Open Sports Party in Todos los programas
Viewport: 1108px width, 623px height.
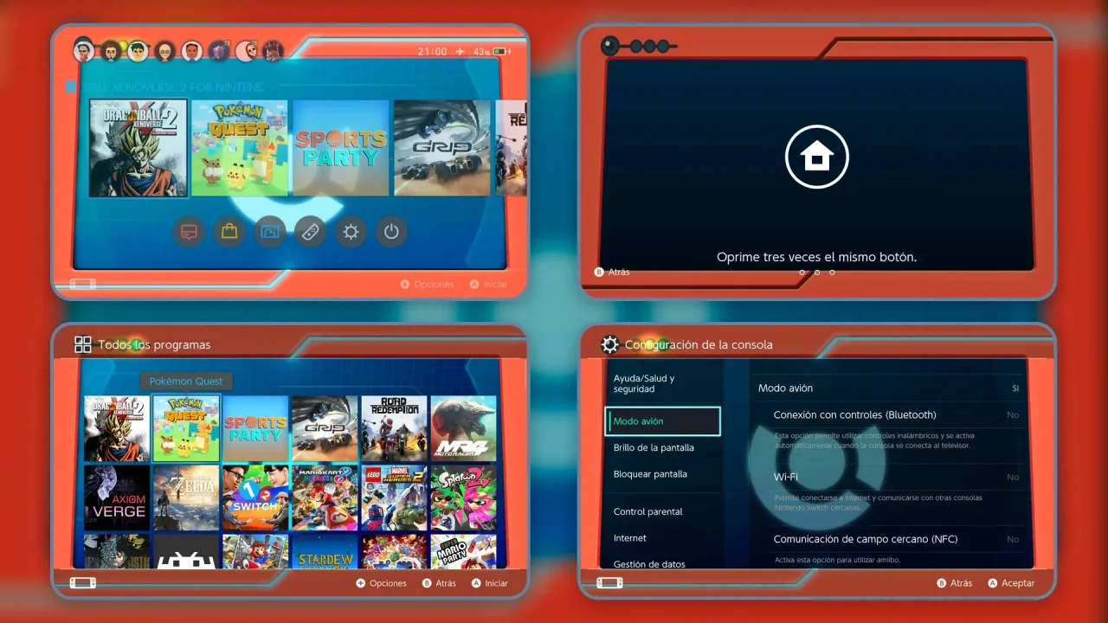255,428
